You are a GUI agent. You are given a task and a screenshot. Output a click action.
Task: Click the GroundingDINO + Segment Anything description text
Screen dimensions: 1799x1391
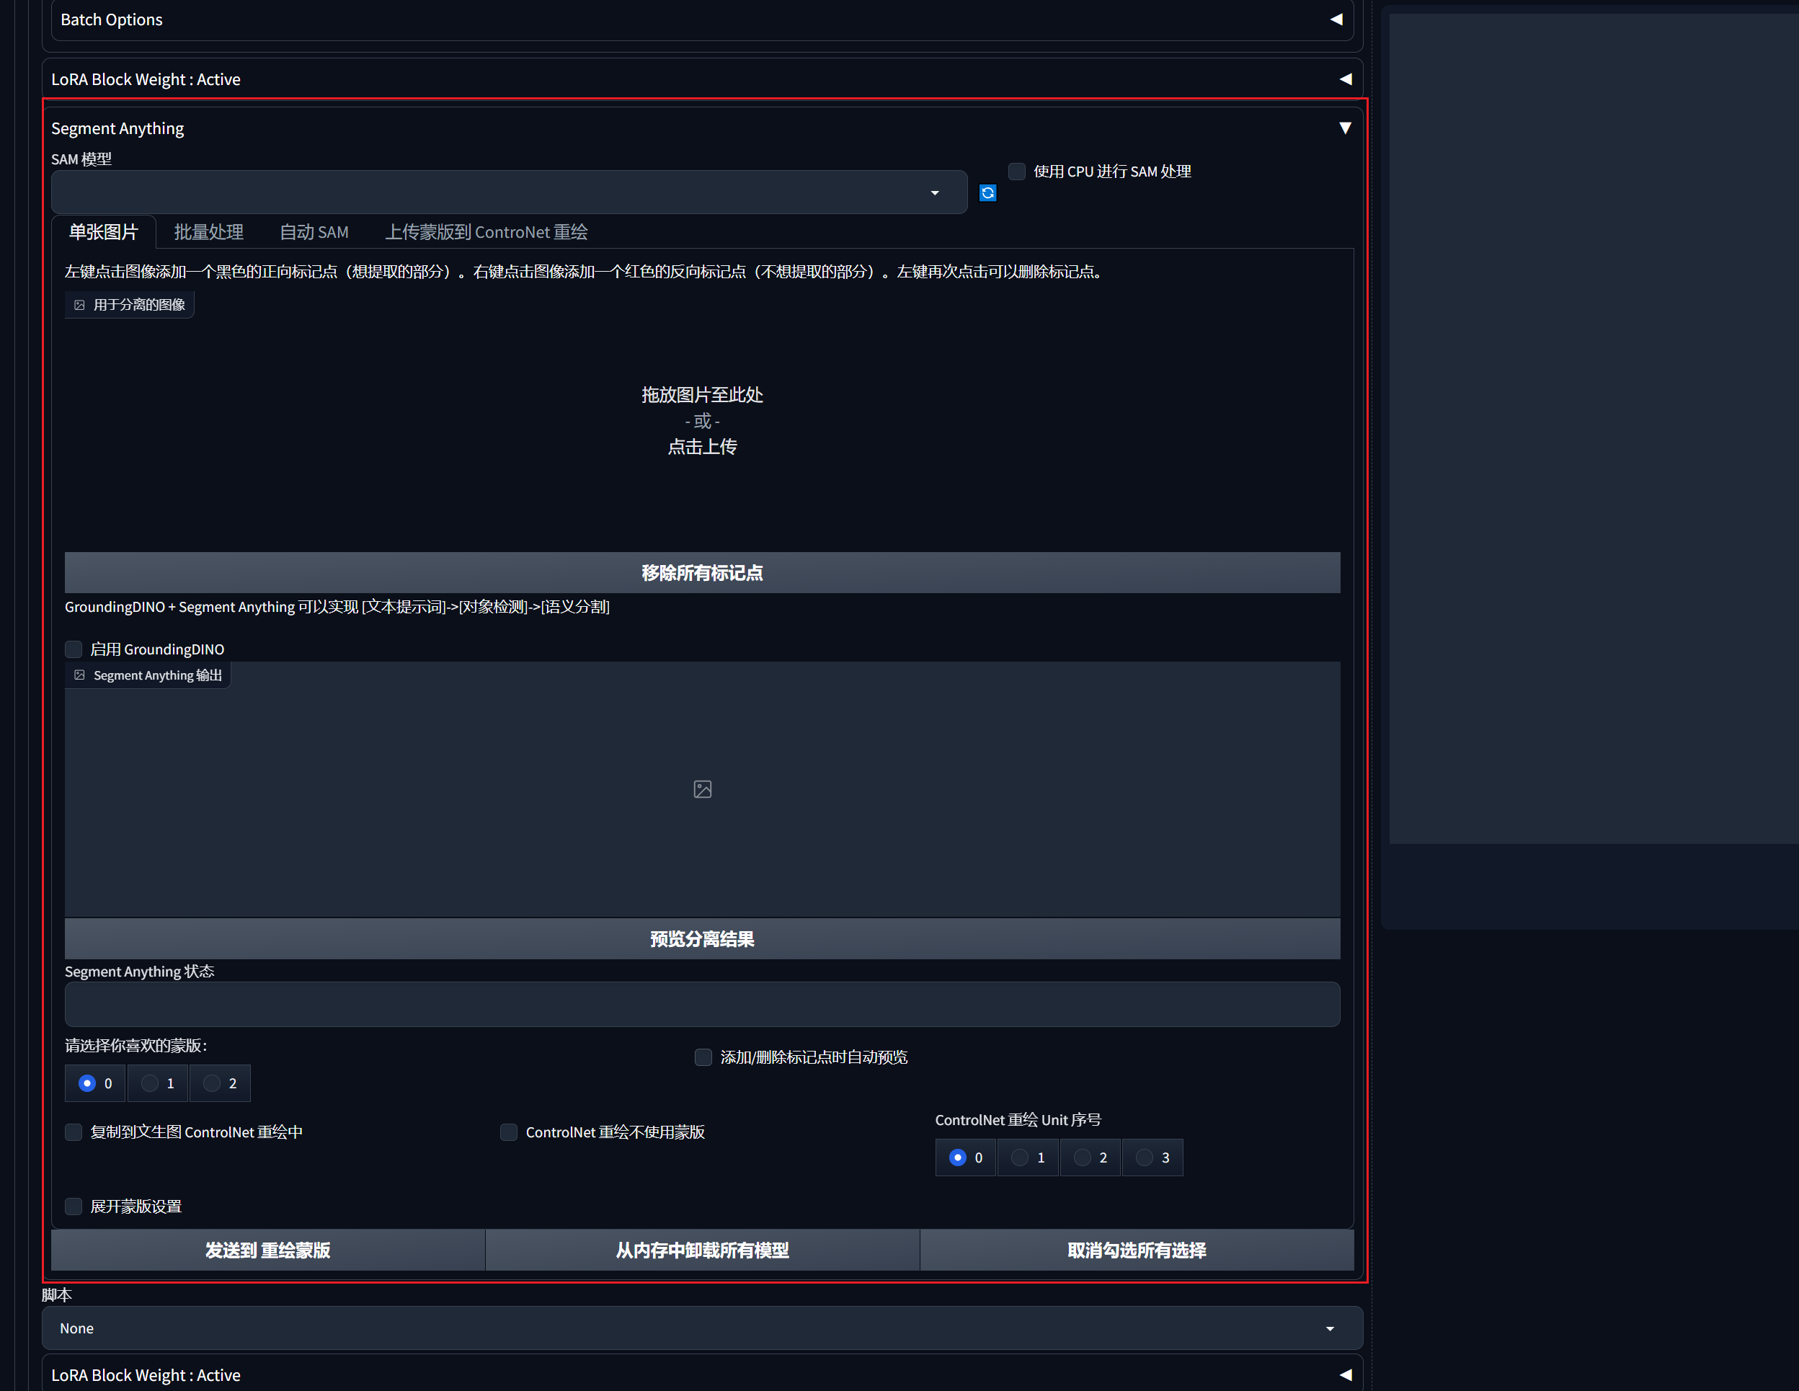337,607
